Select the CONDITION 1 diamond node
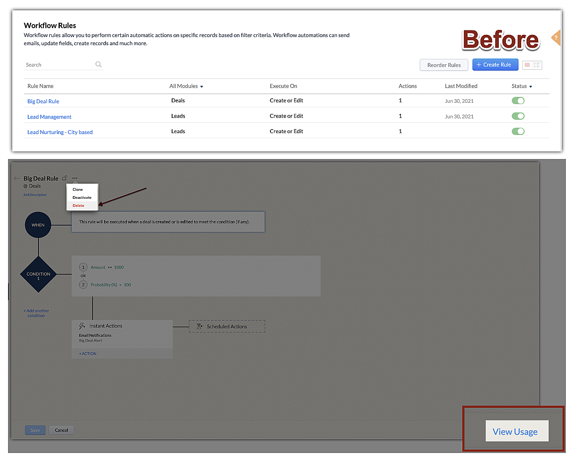The image size is (573, 461). pos(38,275)
